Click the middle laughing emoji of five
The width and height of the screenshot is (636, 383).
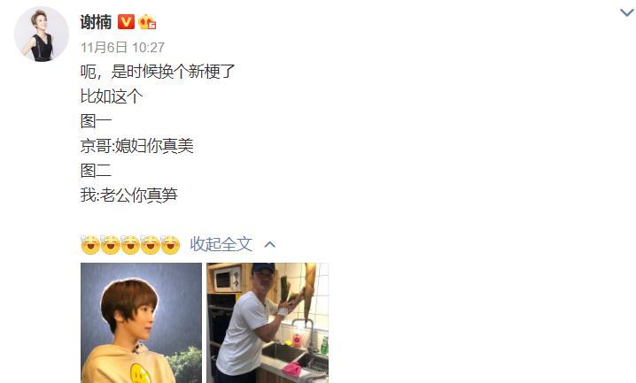(x=130, y=244)
